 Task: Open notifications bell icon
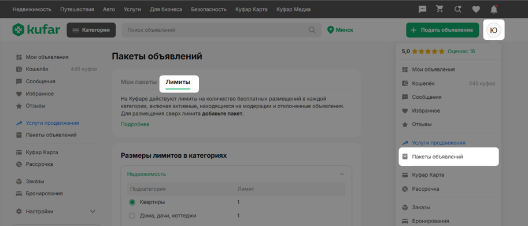click(x=494, y=9)
